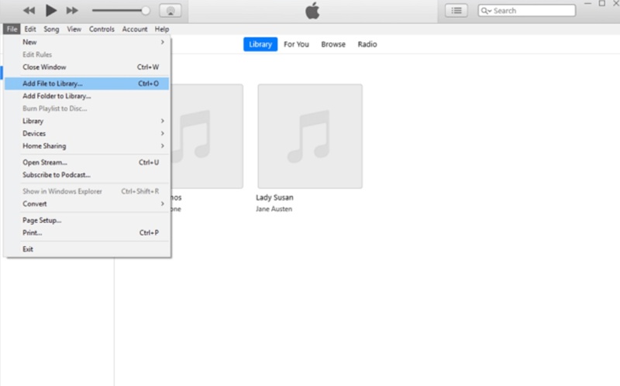The width and height of the screenshot is (620, 386).
Task: Open the File menu
Action: tap(12, 29)
